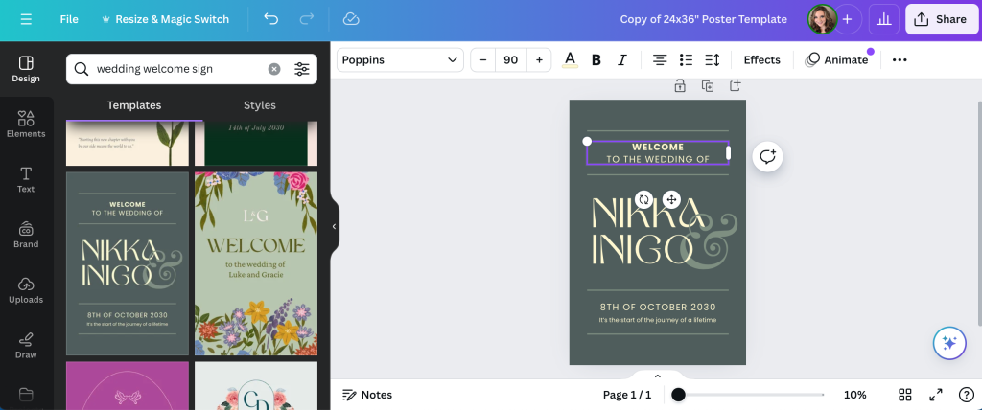982x410 pixels.
Task: Select the journey of a lifetime tagline
Action: point(658,320)
